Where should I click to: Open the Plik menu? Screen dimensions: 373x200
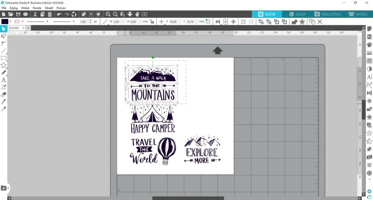coord(4,8)
